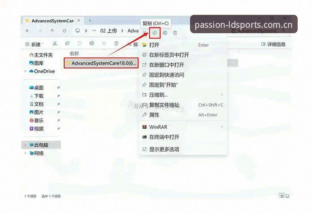Unpin 桌面 via its pin icon
Screen dimensions: 312x214
(x=58, y=87)
